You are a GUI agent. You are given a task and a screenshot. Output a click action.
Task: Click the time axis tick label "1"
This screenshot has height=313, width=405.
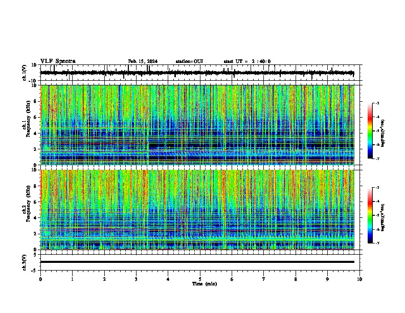(x=73, y=279)
